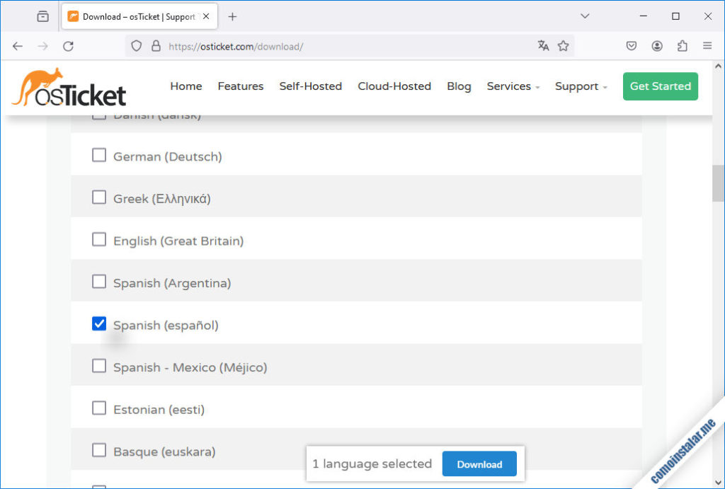
Task: Open a new tab with plus icon
Action: 232,16
